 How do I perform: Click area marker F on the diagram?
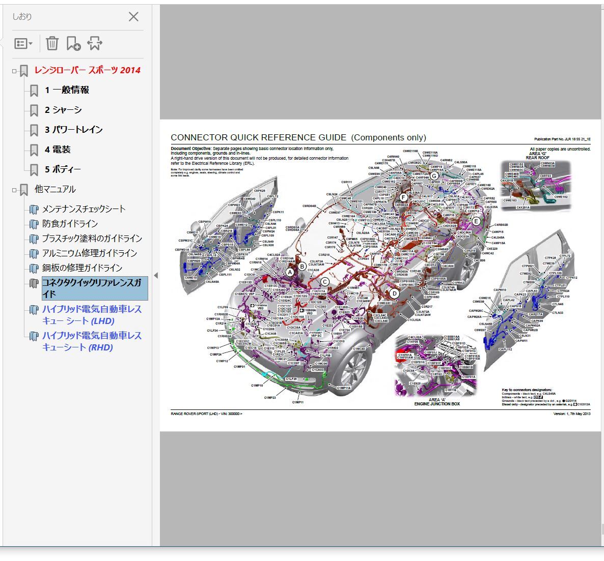point(403,198)
